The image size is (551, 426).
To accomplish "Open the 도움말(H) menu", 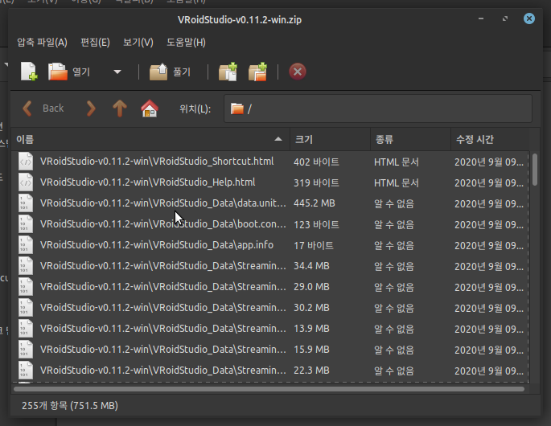I will point(187,43).
